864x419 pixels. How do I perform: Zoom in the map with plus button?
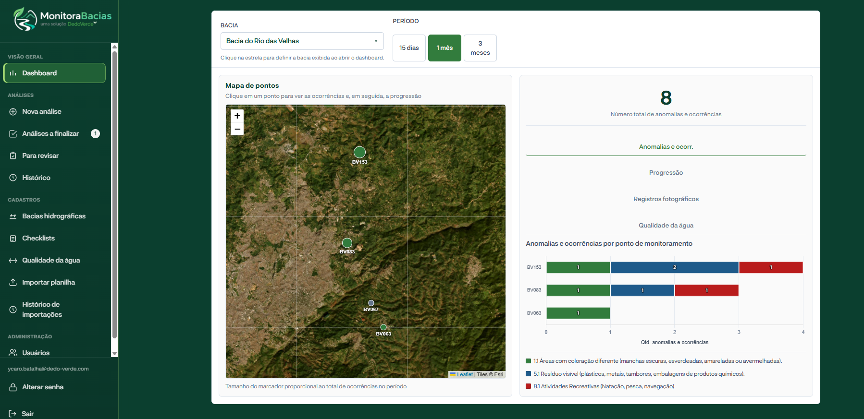[237, 116]
